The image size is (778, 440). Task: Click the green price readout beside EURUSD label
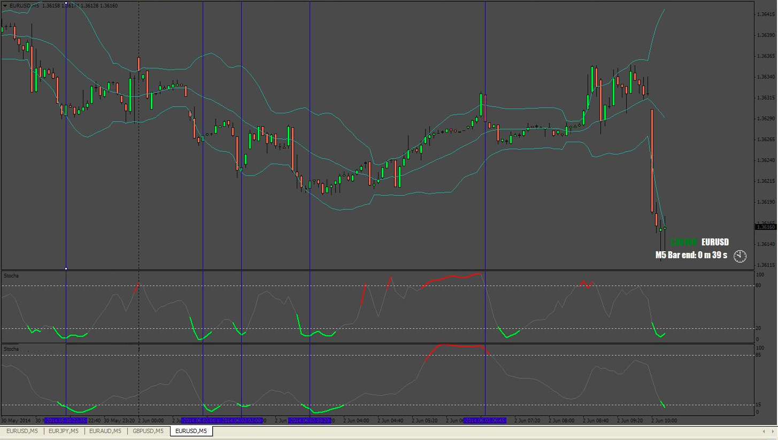point(684,242)
